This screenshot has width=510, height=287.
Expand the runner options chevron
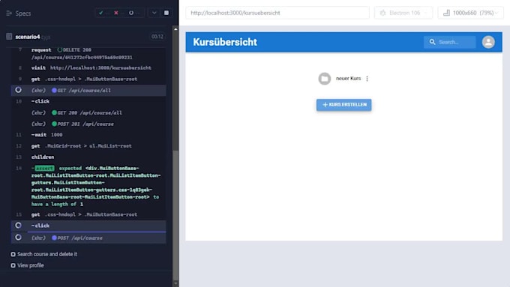(x=154, y=13)
